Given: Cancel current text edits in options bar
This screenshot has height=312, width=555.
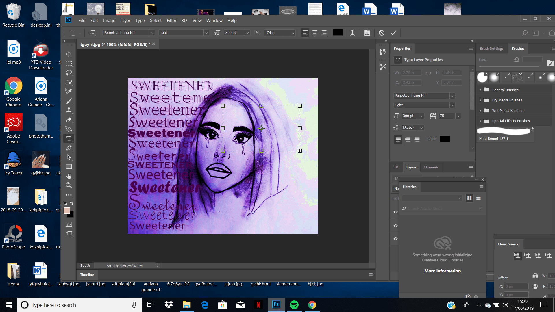Looking at the screenshot, I should (x=382, y=33).
